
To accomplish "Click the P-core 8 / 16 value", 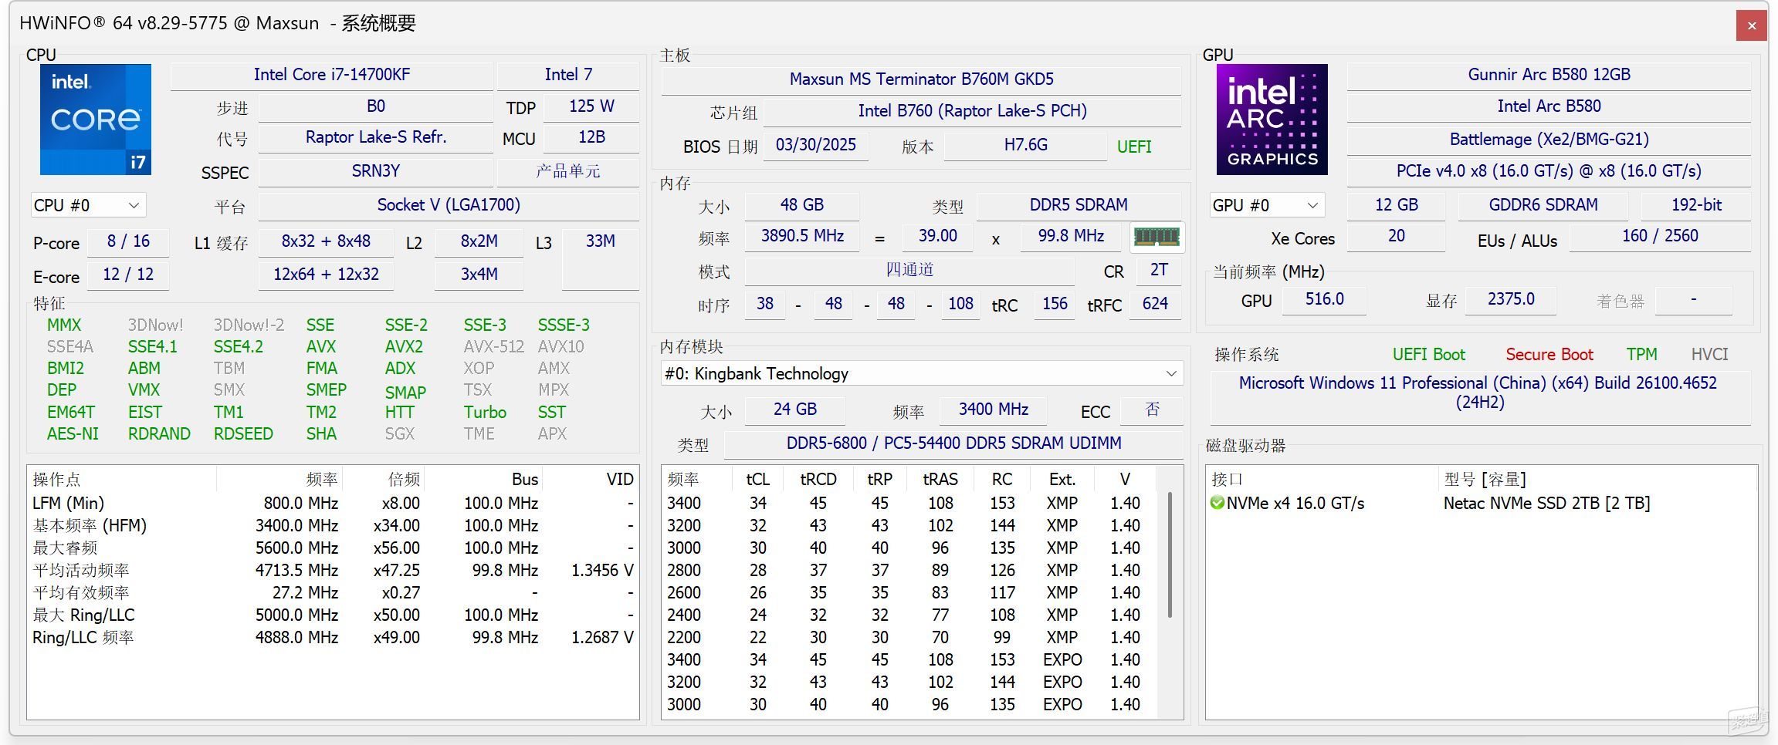I will 128,241.
